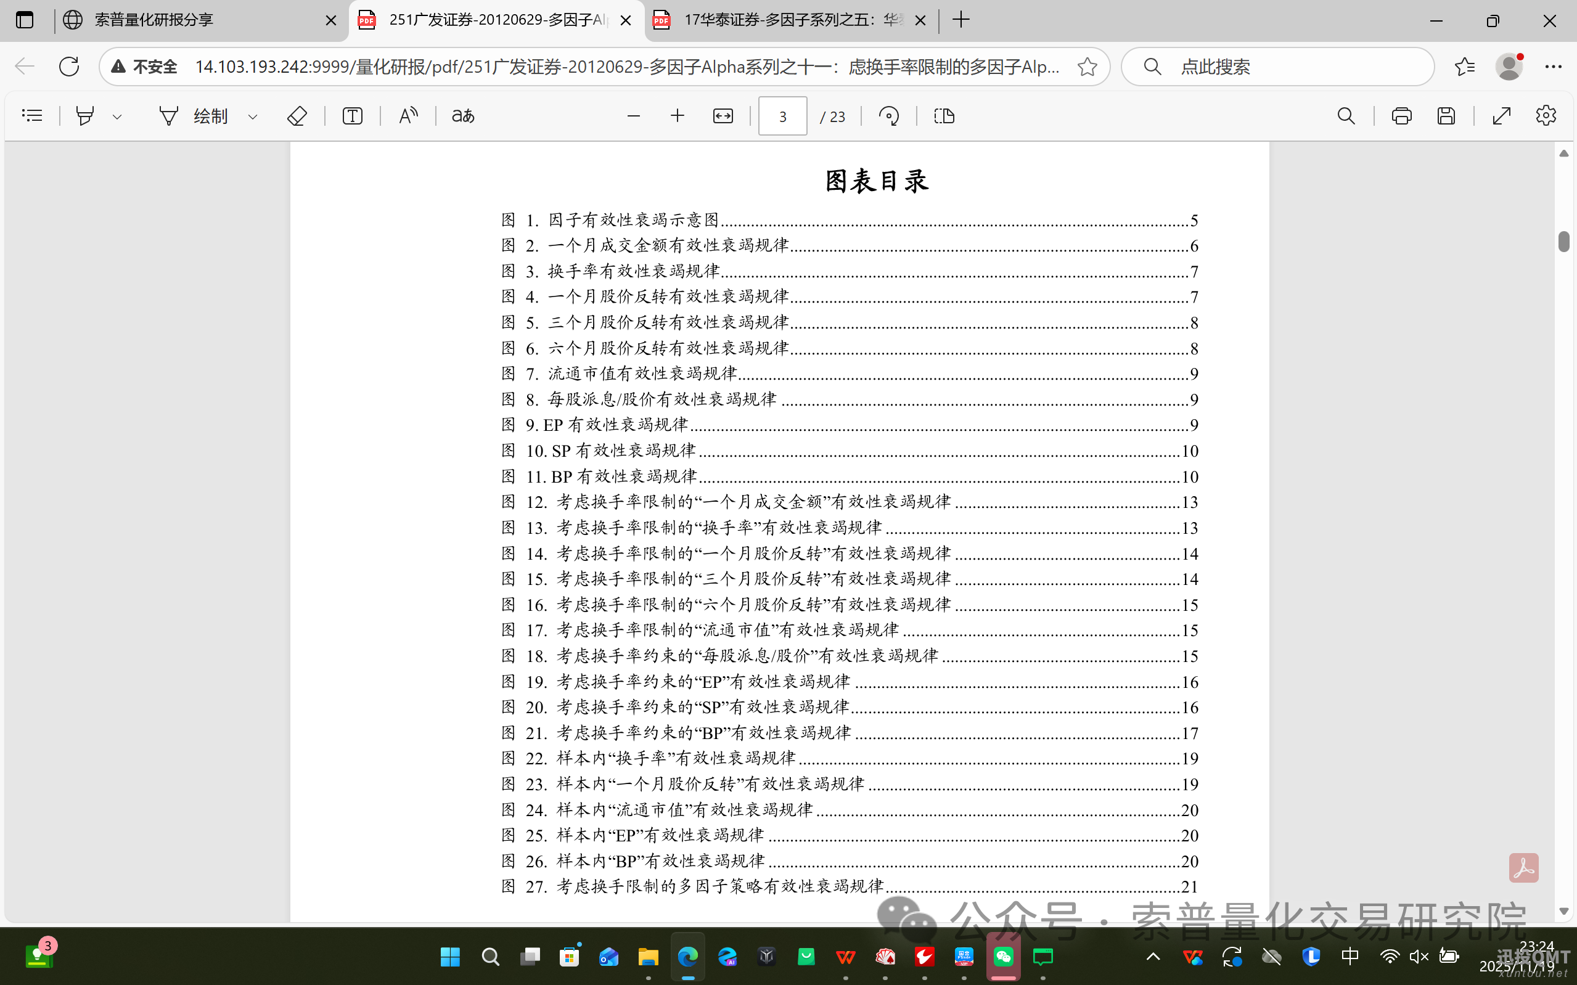
Task: Select the highlighter tool
Action: 85,115
